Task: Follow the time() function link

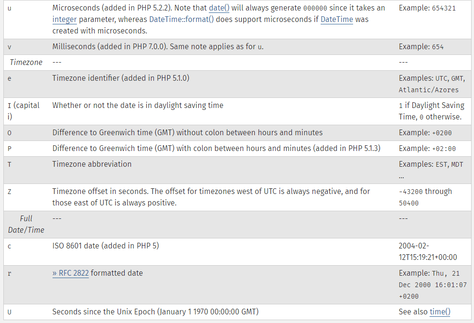Action: (440, 312)
